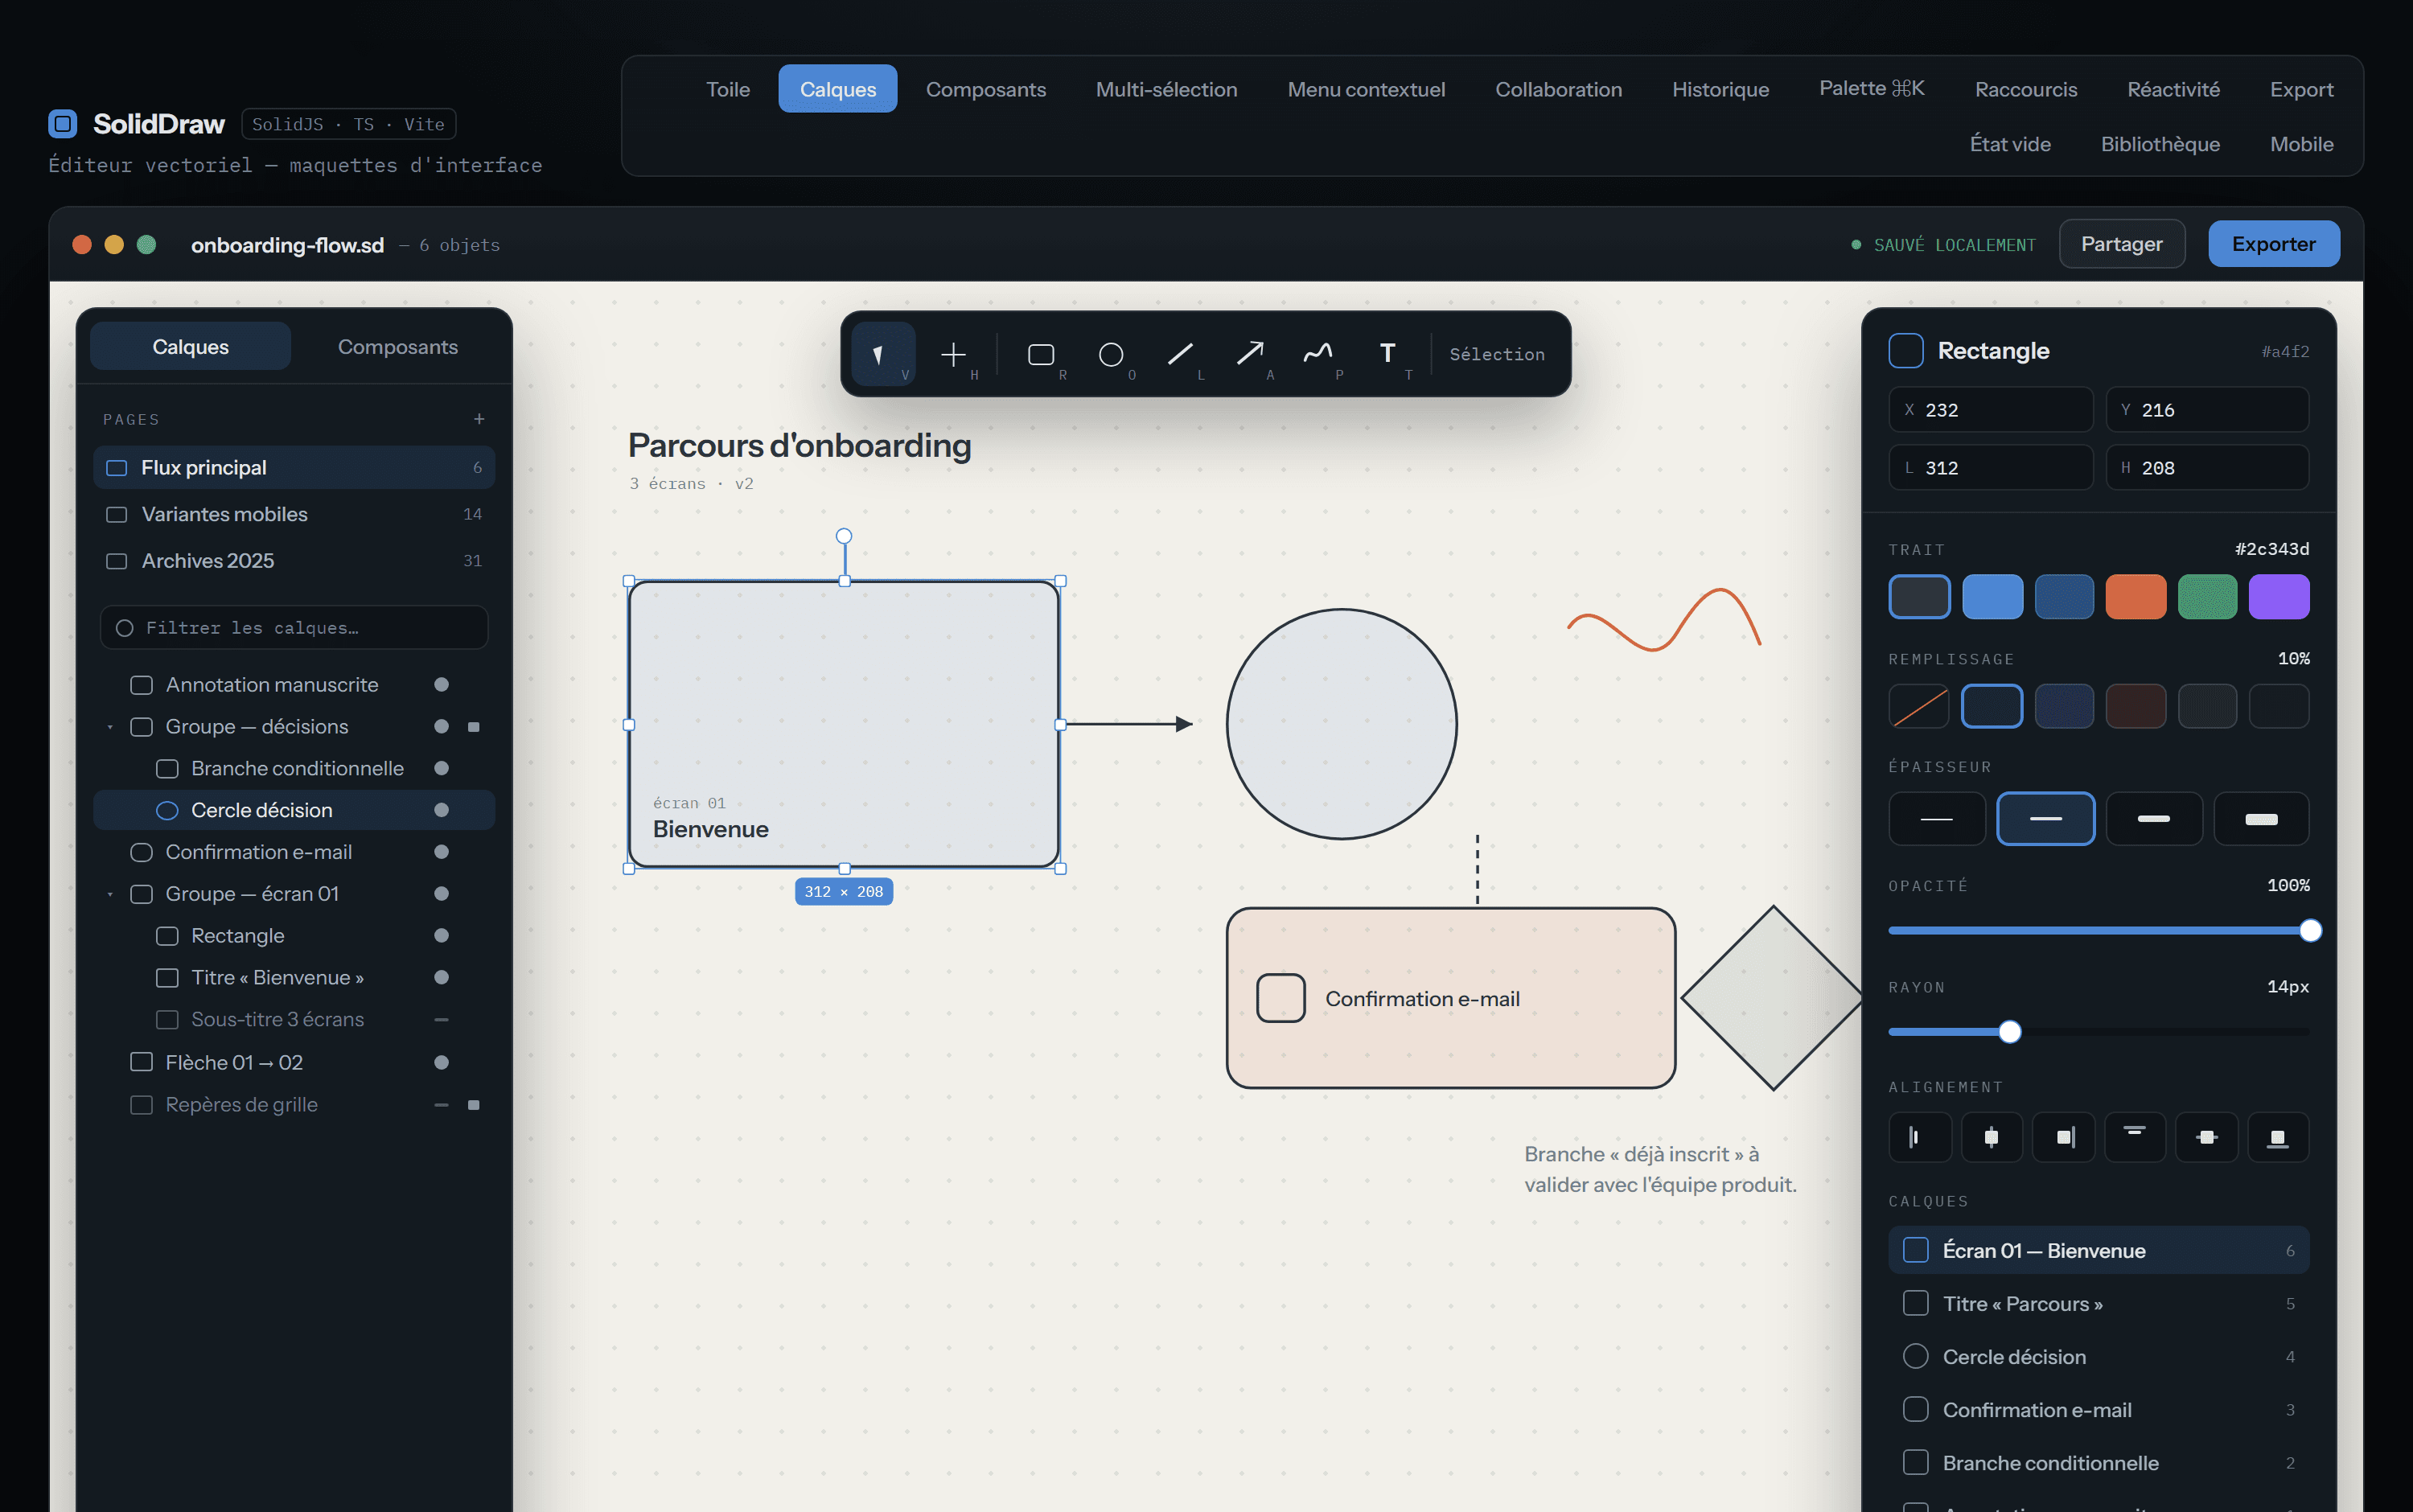
Task: Select the Text (T) tool
Action: point(1388,354)
